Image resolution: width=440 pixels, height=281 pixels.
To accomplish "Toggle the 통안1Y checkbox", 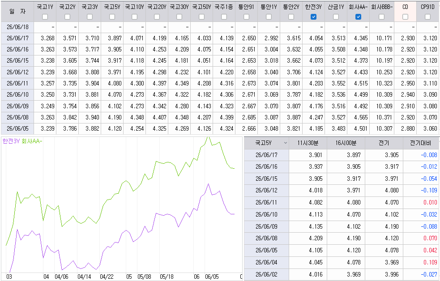I will click(x=269, y=17).
